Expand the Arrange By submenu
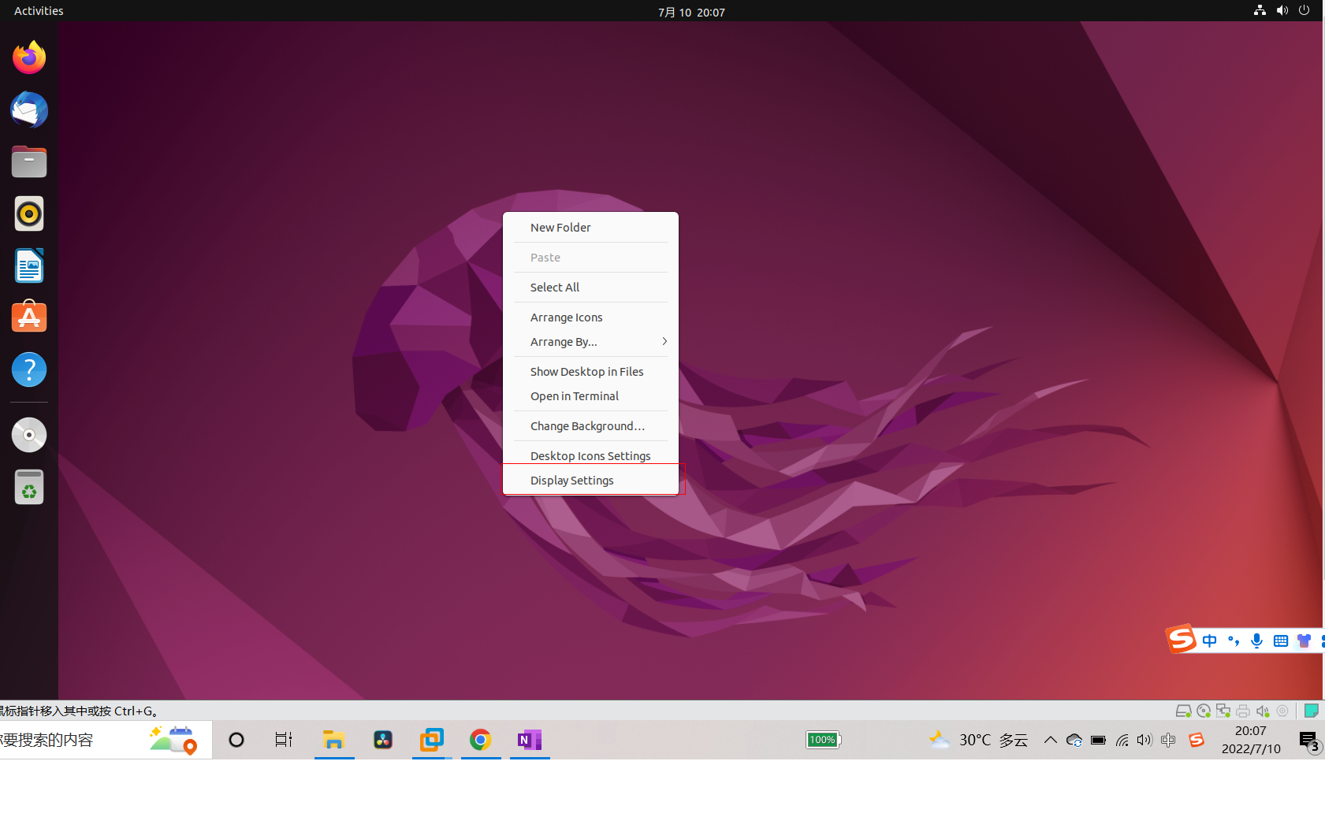This screenshot has width=1325, height=828. pyautogui.click(x=590, y=341)
